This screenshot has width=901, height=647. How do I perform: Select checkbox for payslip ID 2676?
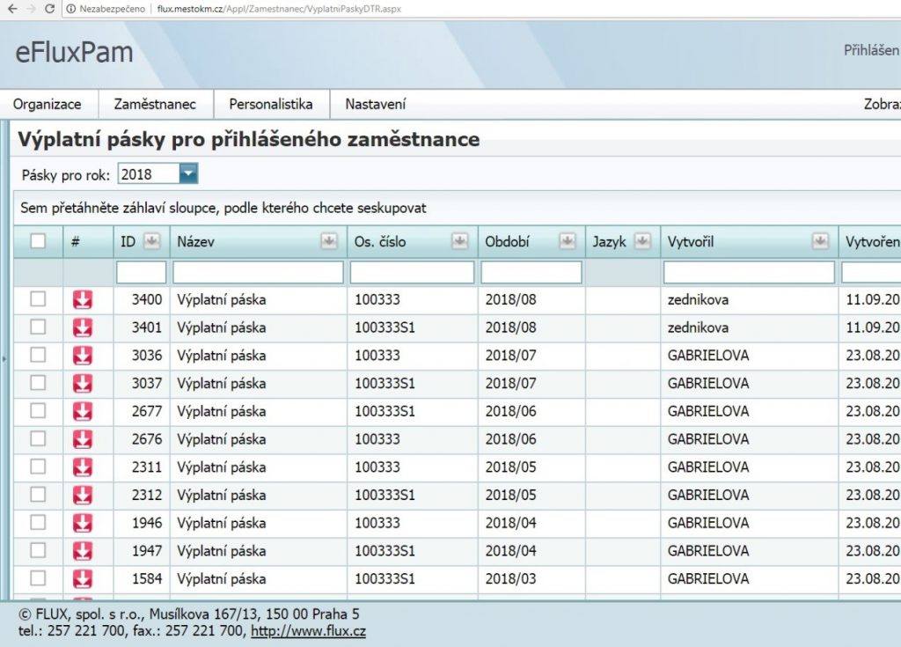(38, 439)
